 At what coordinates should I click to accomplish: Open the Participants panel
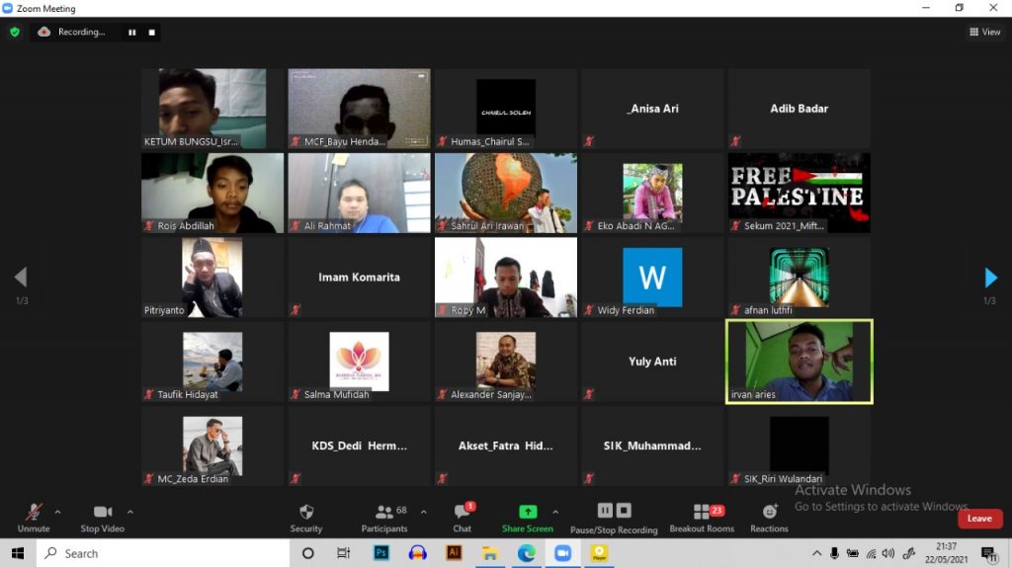coord(383,514)
